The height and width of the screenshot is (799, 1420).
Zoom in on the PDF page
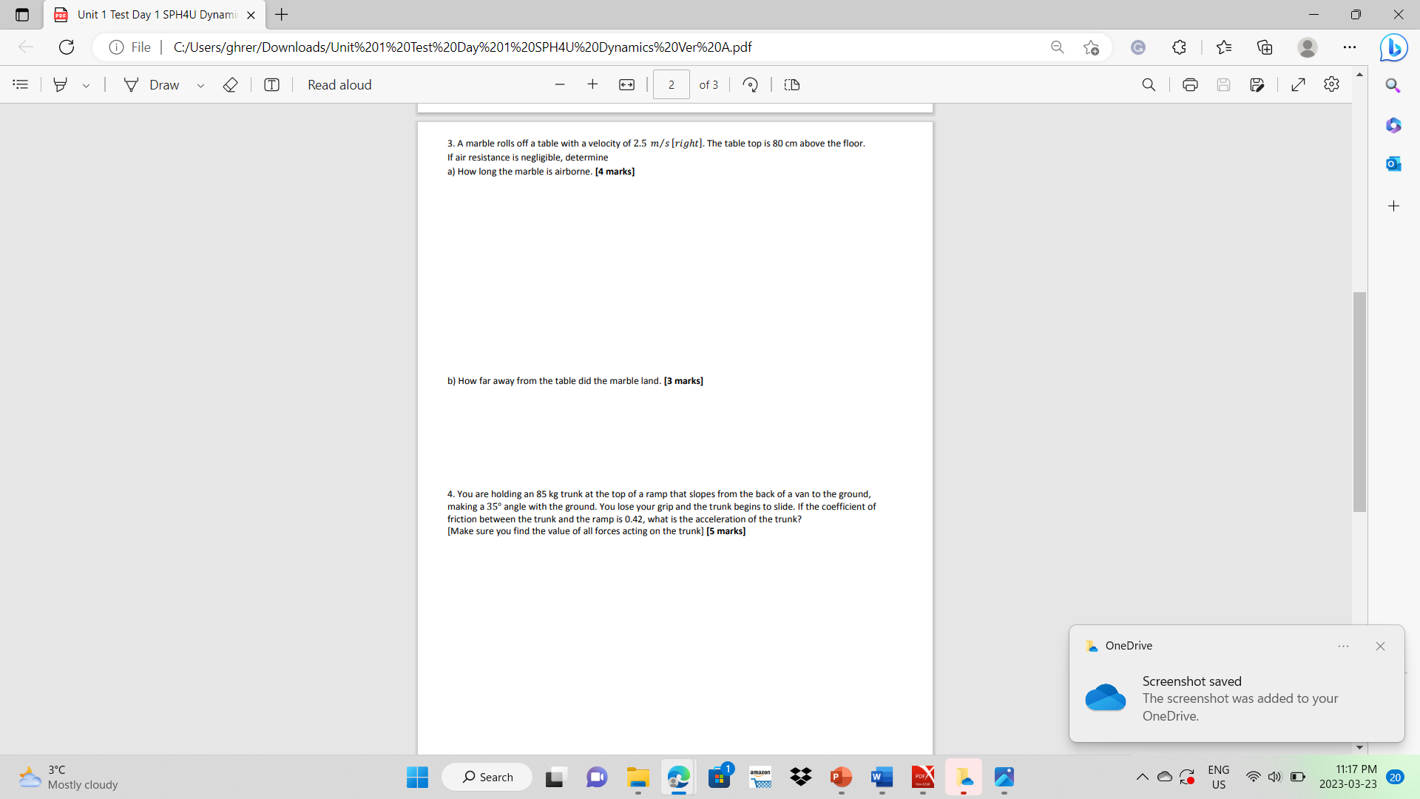592,84
